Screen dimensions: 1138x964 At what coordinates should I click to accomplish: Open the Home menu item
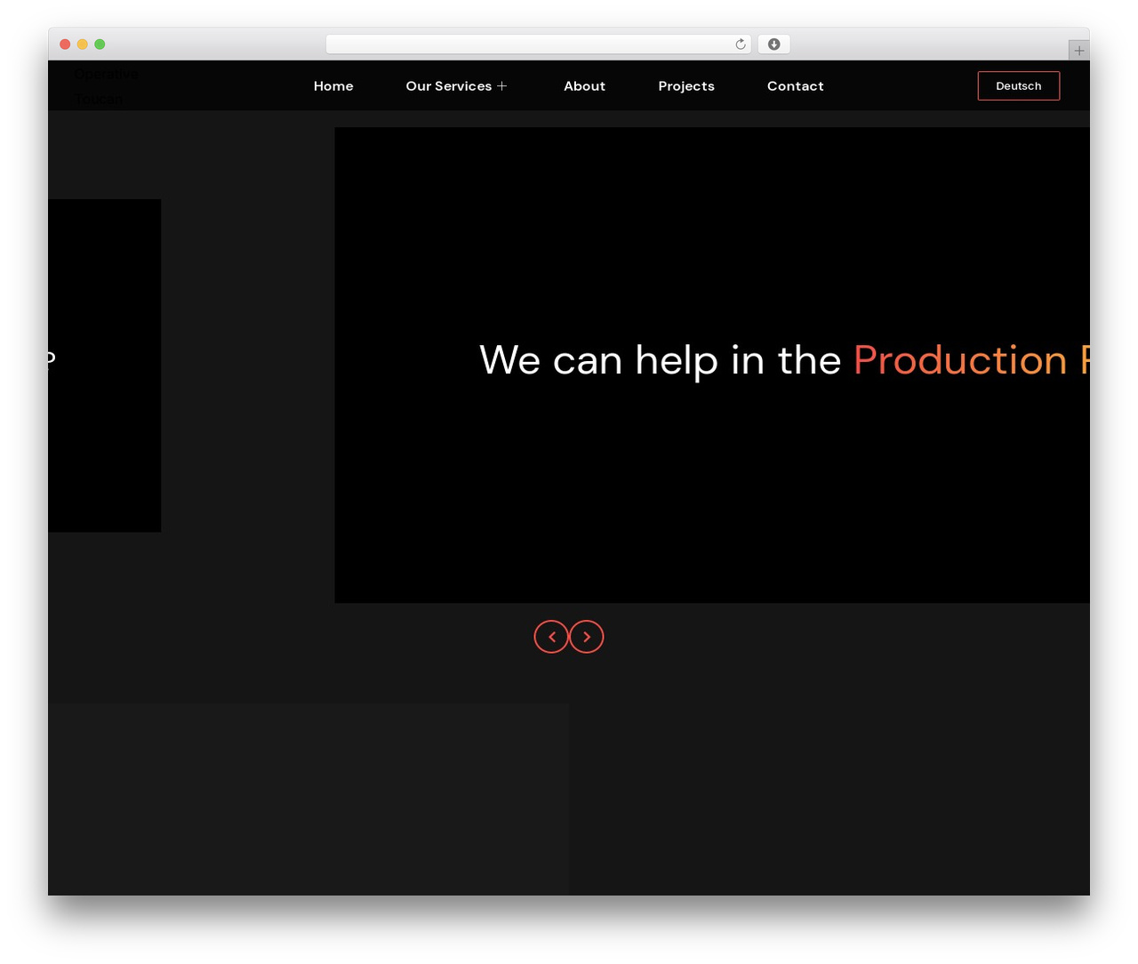333,86
